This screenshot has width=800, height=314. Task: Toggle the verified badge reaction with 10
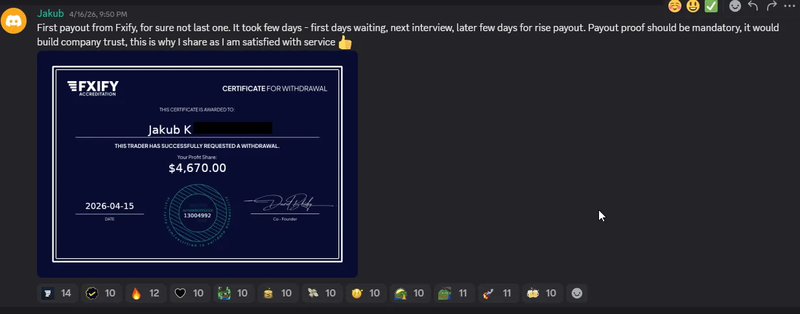pyautogui.click(x=101, y=293)
